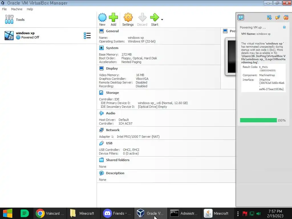
Task: Open the General section heading link
Action: [112, 31]
